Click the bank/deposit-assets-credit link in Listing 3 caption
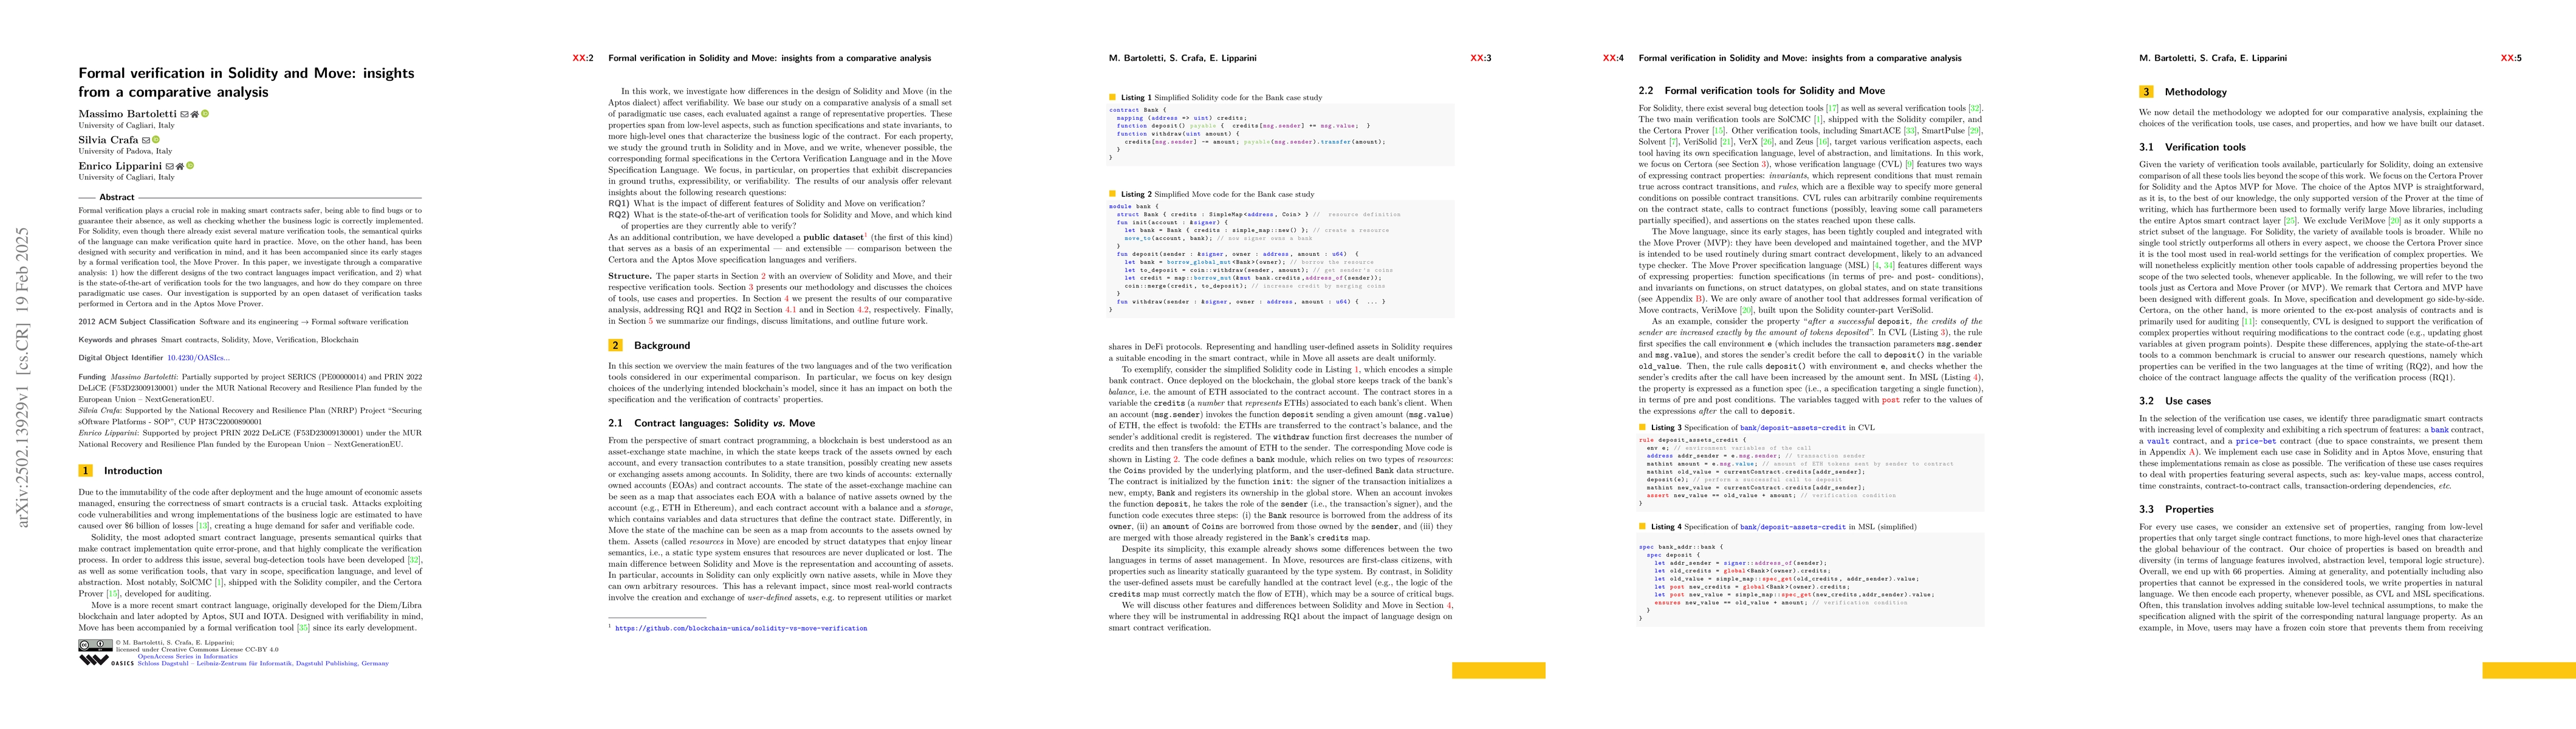This screenshot has width=2576, height=729. (1793, 427)
